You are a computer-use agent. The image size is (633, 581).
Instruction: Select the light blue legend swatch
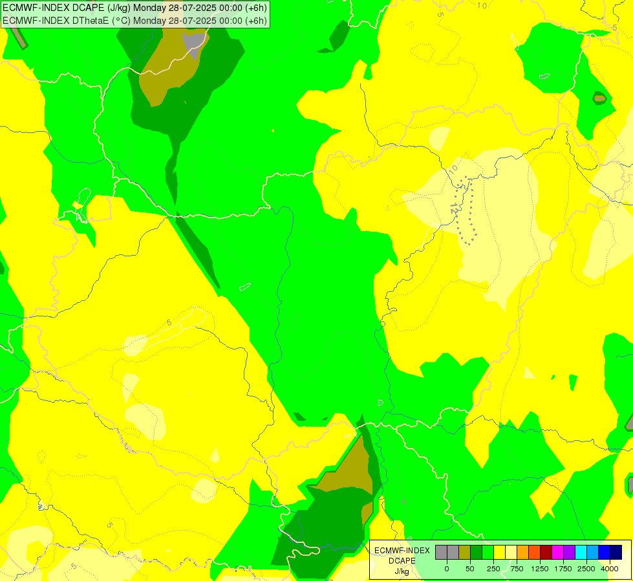pos(593,552)
